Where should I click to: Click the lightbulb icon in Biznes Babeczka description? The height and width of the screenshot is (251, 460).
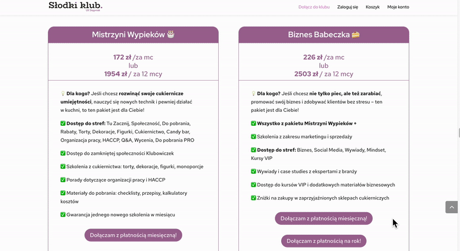click(x=253, y=93)
